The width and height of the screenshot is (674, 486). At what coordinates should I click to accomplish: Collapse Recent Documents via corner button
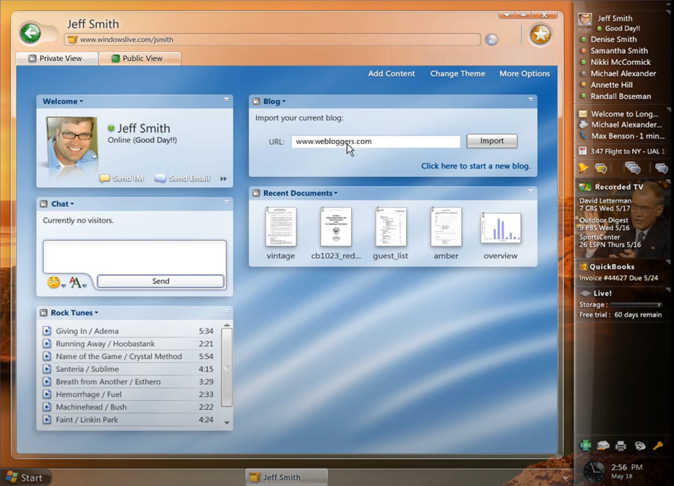(x=531, y=191)
